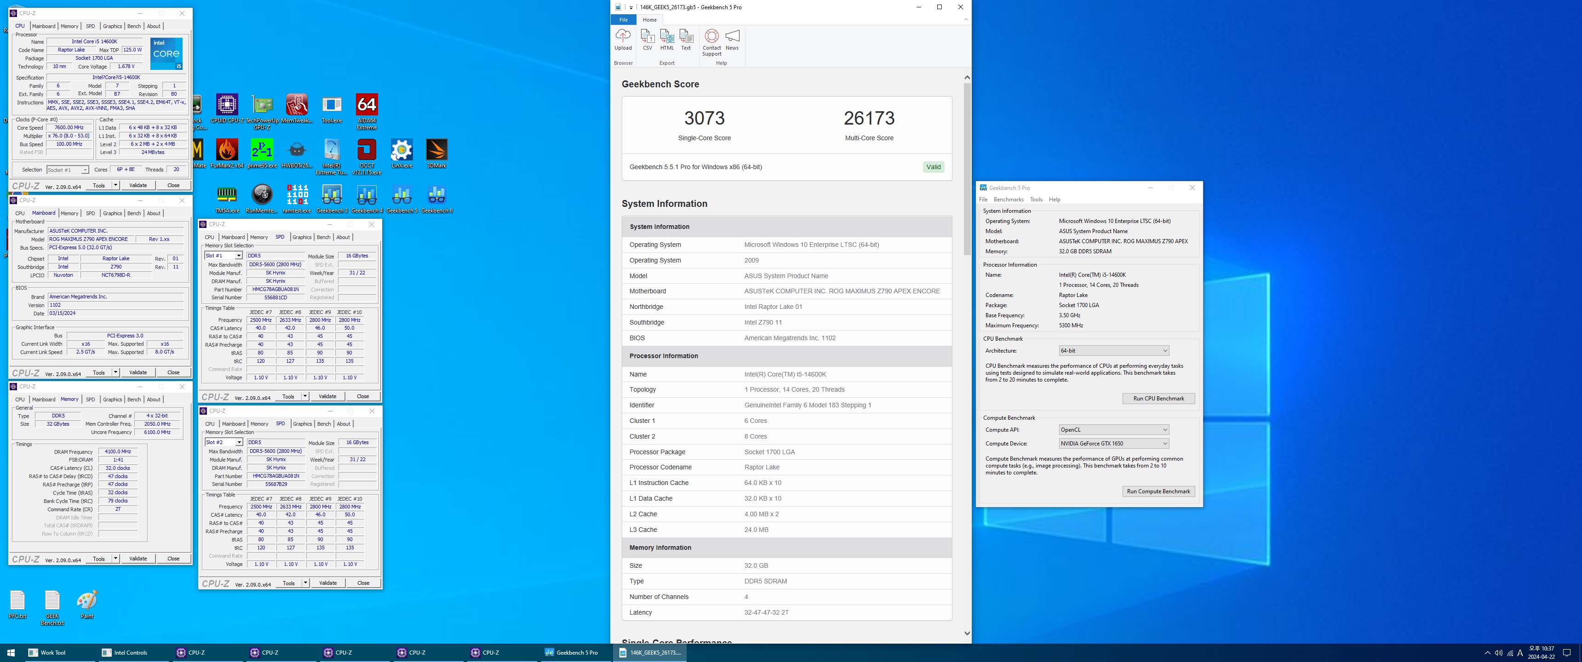This screenshot has width=1582, height=662.
Task: Click Tools button in CPU-Z Slot #1 window
Action: tap(288, 396)
